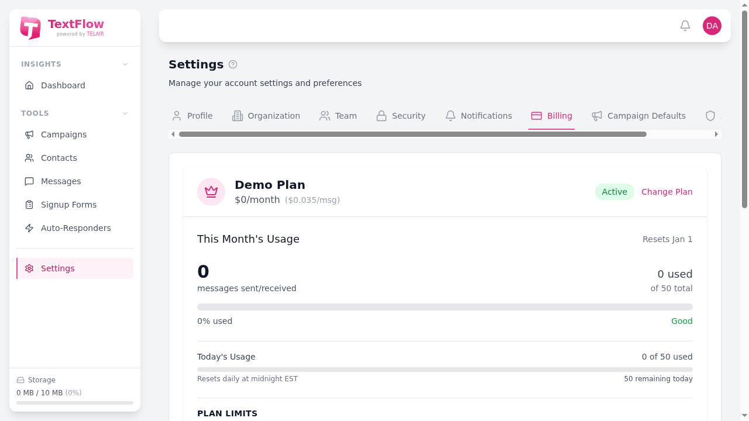Collapse the TOOLS section

pos(125,113)
